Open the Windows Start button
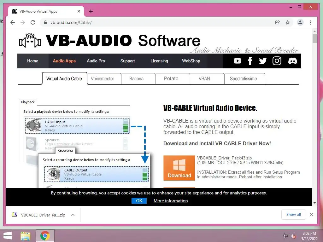The height and width of the screenshot is (242, 323). pos(8,235)
